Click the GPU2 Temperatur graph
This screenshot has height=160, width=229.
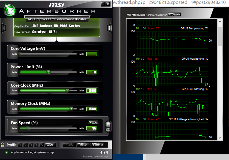click(172, 43)
